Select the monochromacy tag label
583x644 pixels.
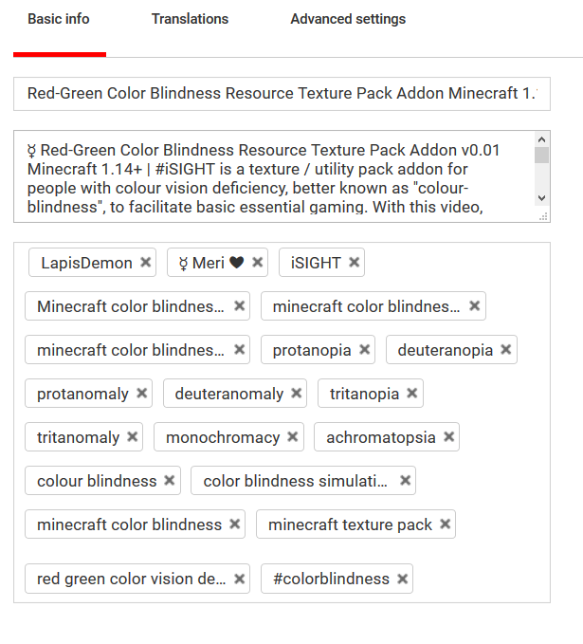(x=223, y=437)
